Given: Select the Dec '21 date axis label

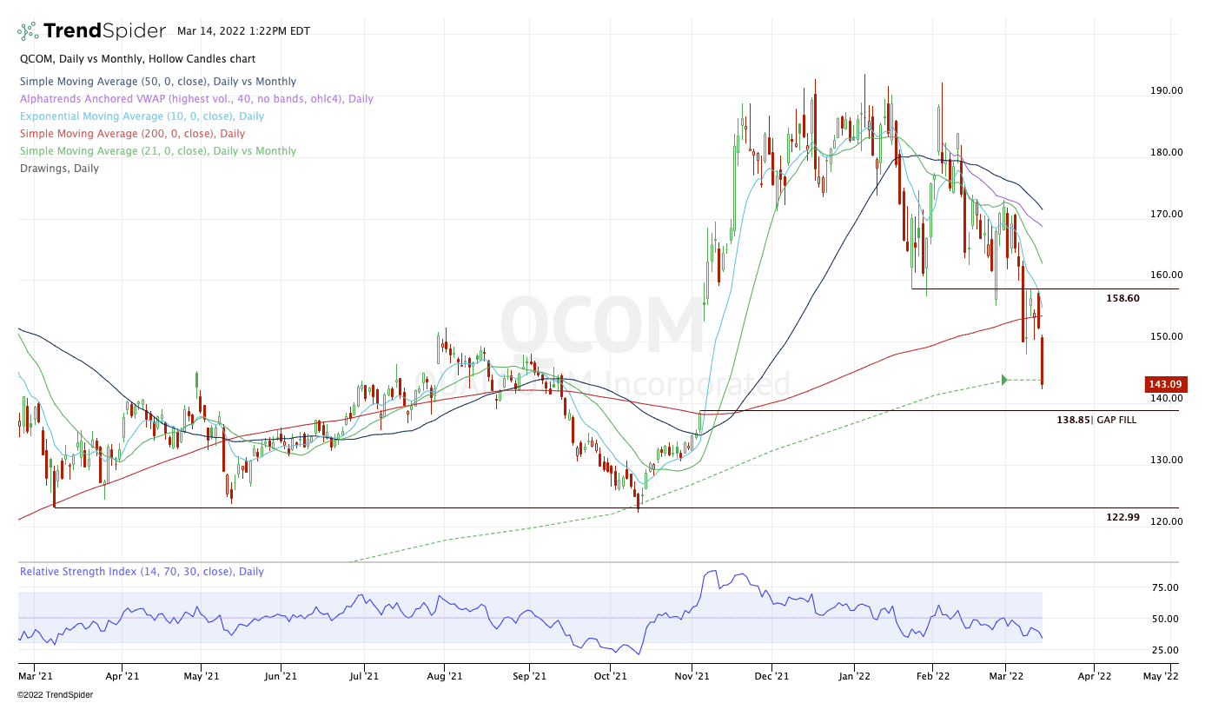Looking at the screenshot, I should pyautogui.click(x=771, y=674).
